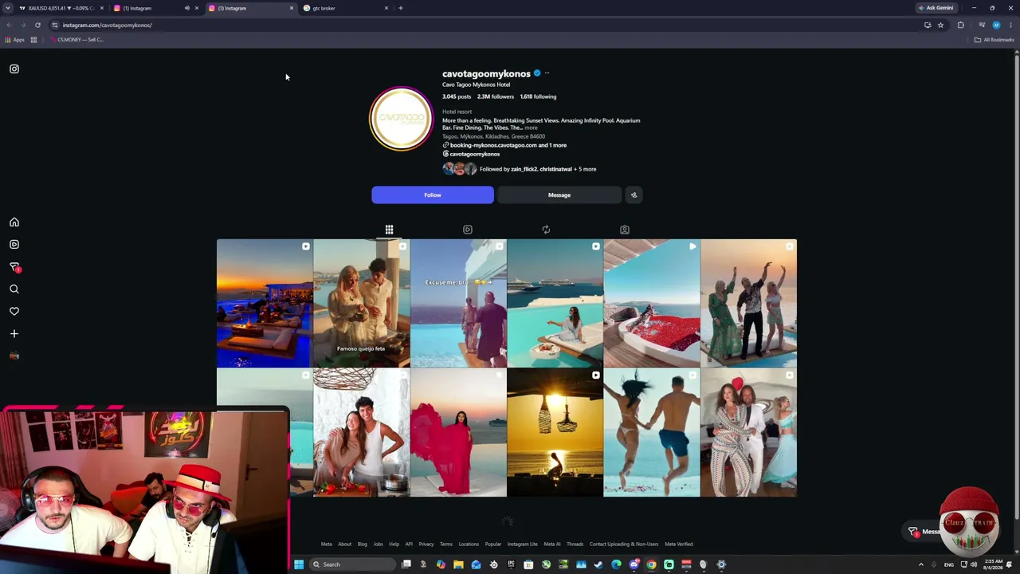Open Reels from the Instagram sidebar
The image size is (1020, 574).
[x=14, y=245]
